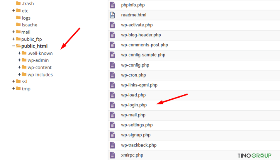Click the wp-blog-header.php file icon
Image resolution: width=280 pixels, height=160 pixels.
tap(112, 35)
